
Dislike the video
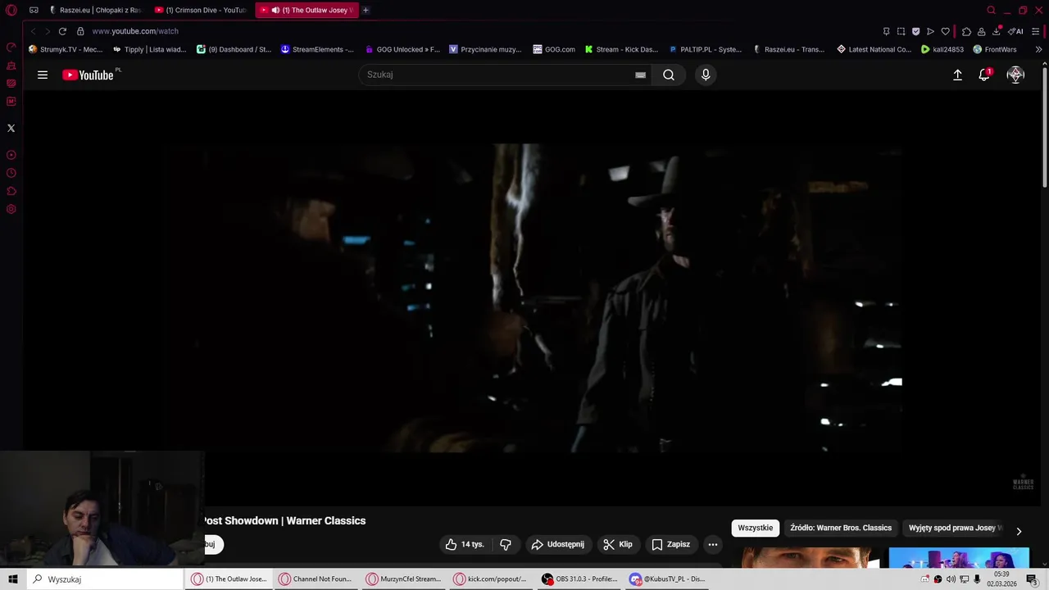(x=506, y=544)
